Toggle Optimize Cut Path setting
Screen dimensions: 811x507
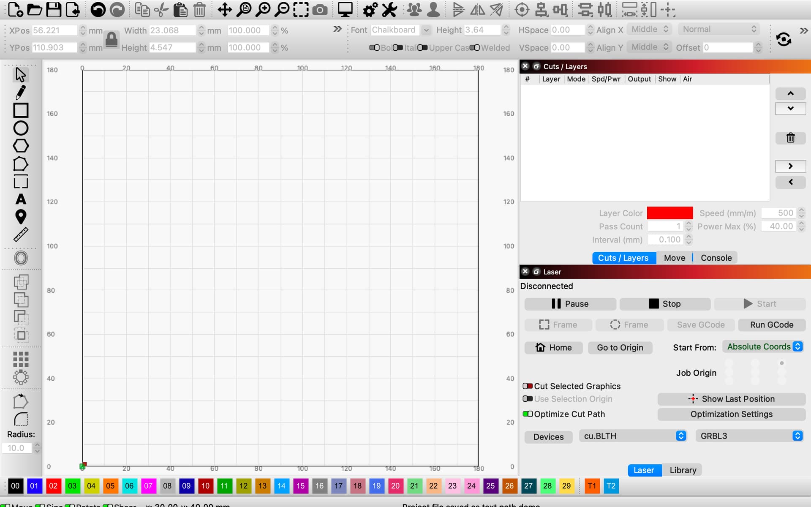[527, 414]
